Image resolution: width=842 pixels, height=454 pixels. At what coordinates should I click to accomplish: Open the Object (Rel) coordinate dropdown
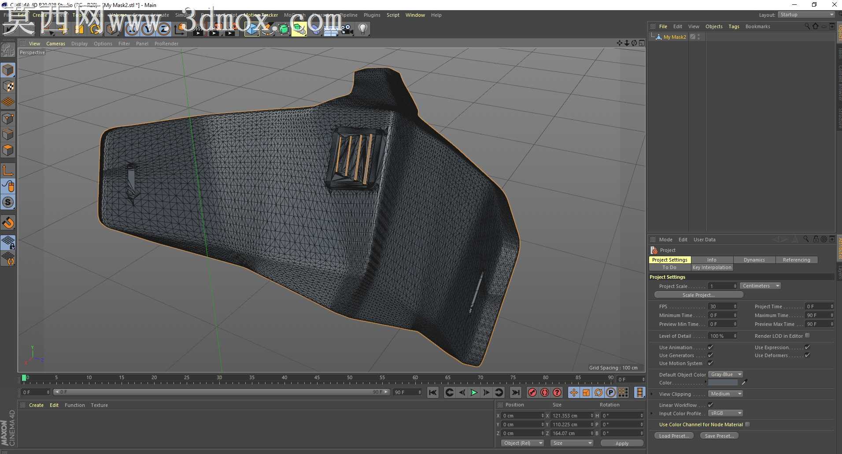tap(523, 443)
